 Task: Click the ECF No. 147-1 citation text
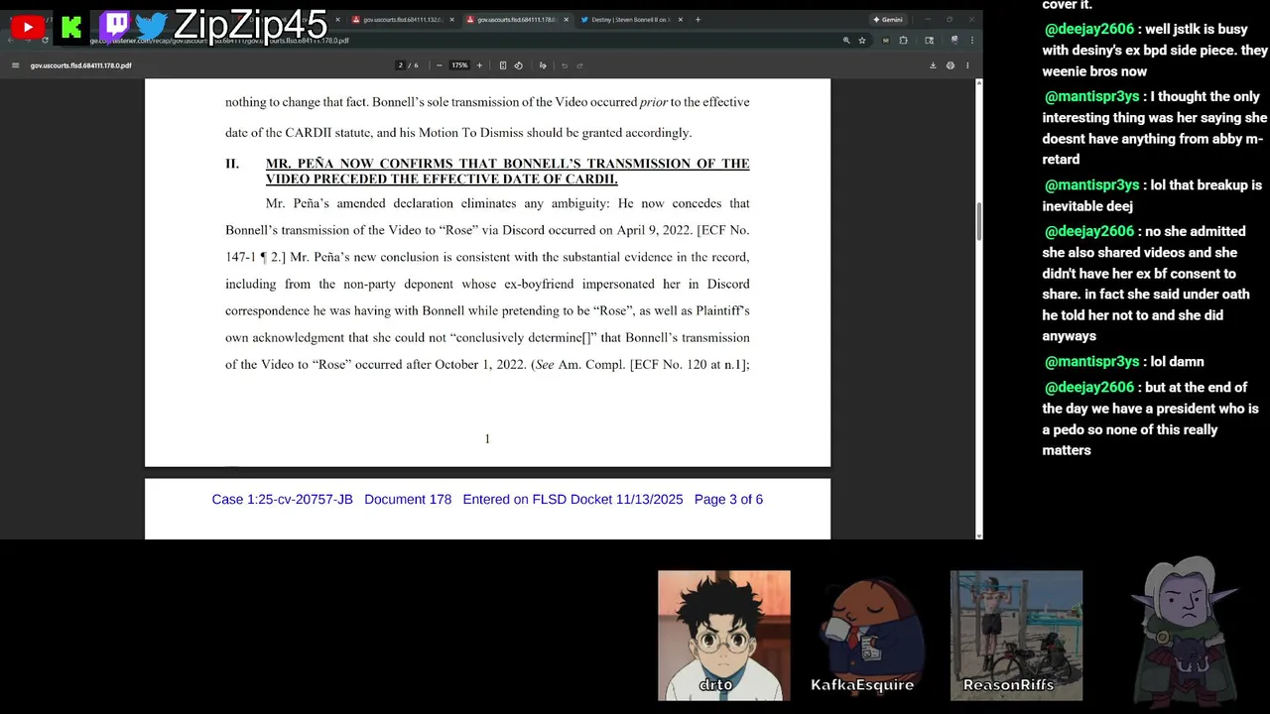[x=487, y=243]
